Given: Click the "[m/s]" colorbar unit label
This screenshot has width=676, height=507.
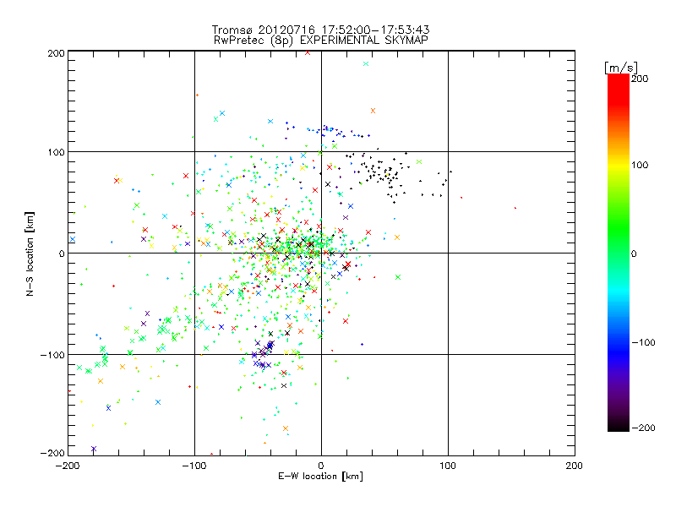Looking at the screenshot, I should pyautogui.click(x=620, y=68).
